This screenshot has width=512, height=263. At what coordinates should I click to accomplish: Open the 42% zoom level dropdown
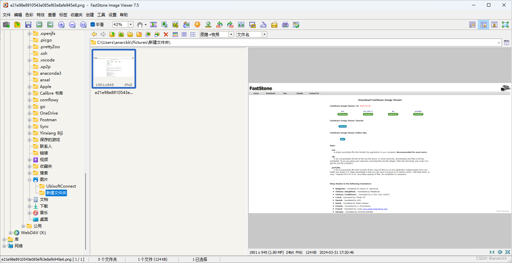click(131, 25)
